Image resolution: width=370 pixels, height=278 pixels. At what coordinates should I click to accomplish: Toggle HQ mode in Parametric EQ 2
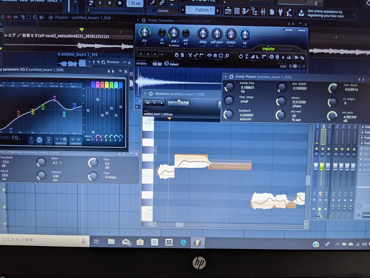[x=39, y=140]
